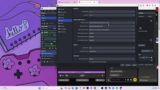Expand the Channels dropdown
Viewport: 160px width, 90px height.
point(112,15)
